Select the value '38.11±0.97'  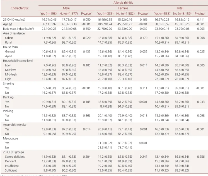(x=49, y=24)
